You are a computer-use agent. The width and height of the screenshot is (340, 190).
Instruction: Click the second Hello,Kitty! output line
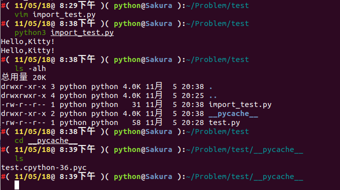(28, 50)
